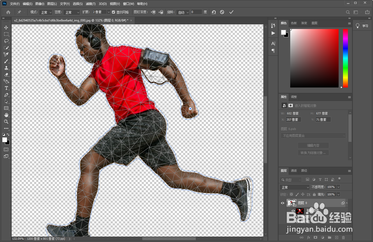The width and height of the screenshot is (373, 242).
Task: Create a new layer with plus icon
Action: [337, 237]
